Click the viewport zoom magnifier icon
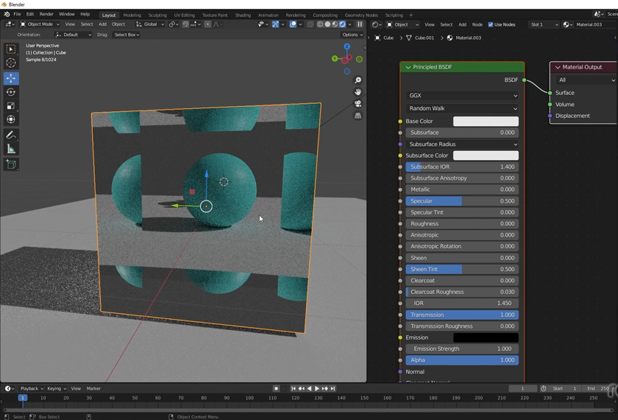Image resolution: width=618 pixels, height=420 pixels. [358, 80]
